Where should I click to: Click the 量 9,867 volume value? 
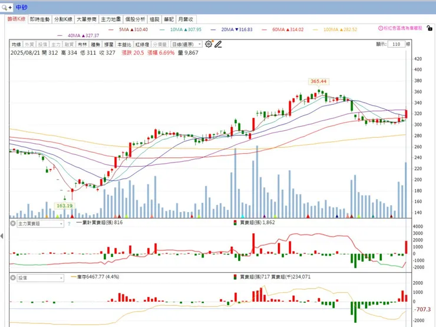click(x=188, y=53)
